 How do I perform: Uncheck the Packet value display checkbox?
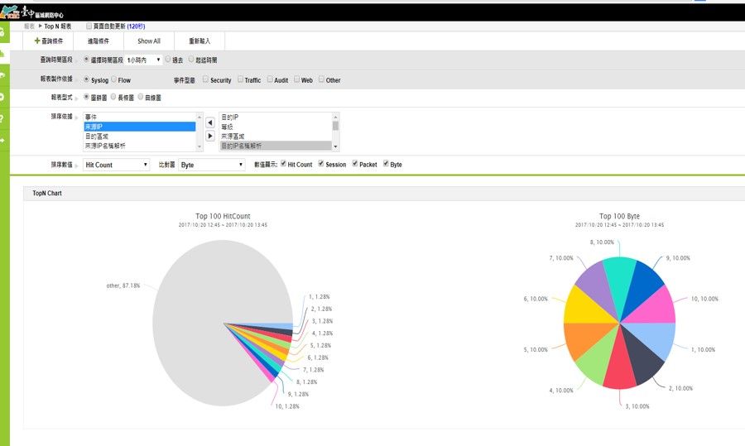pos(355,164)
